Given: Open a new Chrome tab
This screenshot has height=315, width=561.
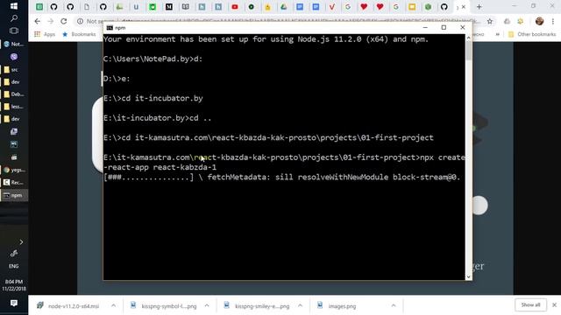Looking at the screenshot, I should tap(479, 7).
